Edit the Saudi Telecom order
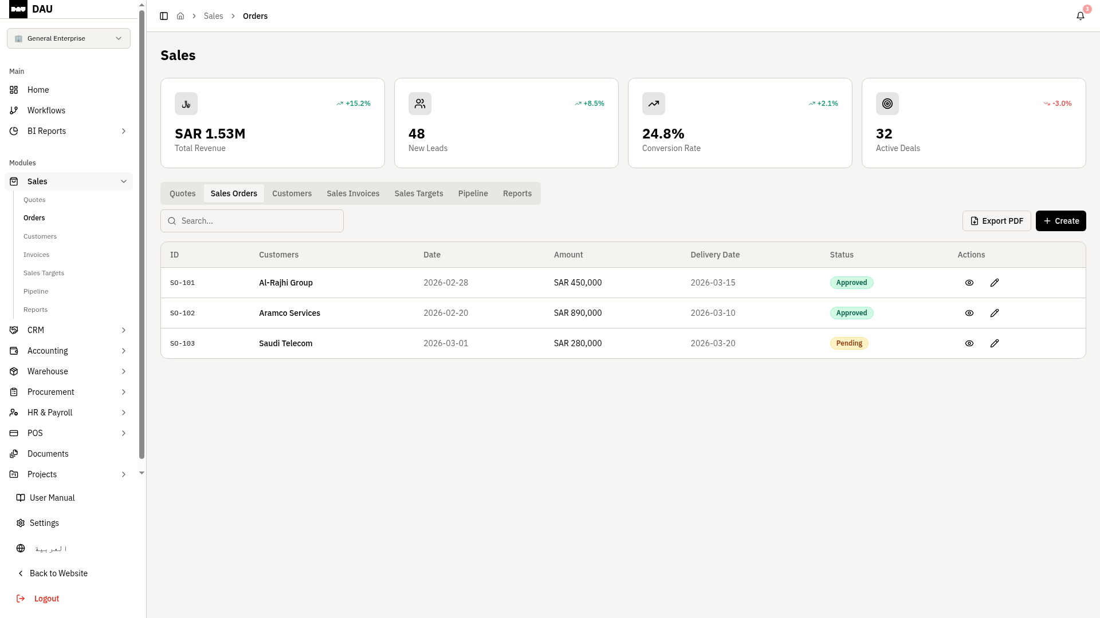The width and height of the screenshot is (1100, 618). point(995,343)
